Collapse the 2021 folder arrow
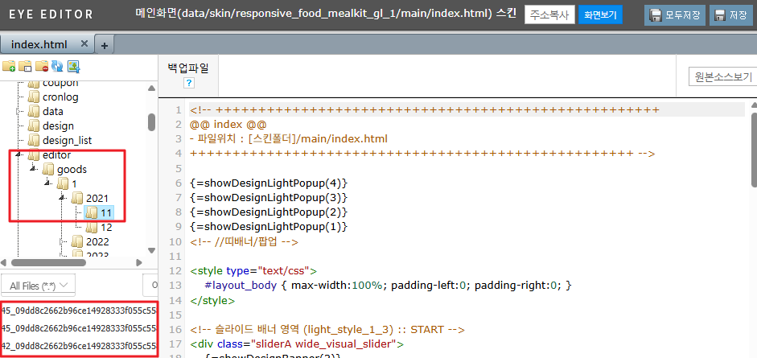The width and height of the screenshot is (757, 358). point(63,198)
